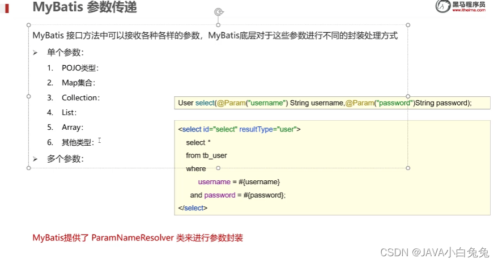The height and width of the screenshot is (263, 498).
Task: Click the bottom-left corner resize handle
Action: click(x=28, y=168)
